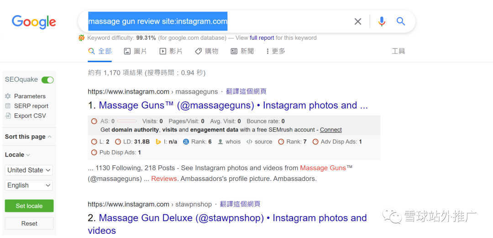Select the 全部 All tab
This screenshot has width=493, height=238.
coord(100,51)
